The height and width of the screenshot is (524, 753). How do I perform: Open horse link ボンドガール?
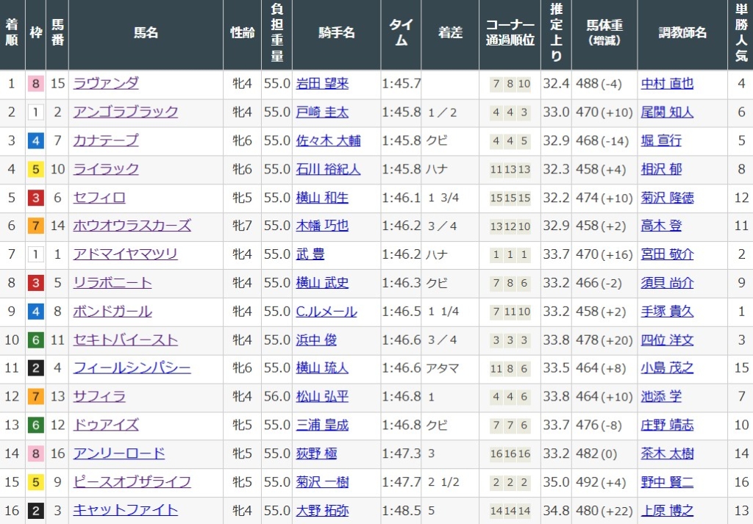coord(112,312)
